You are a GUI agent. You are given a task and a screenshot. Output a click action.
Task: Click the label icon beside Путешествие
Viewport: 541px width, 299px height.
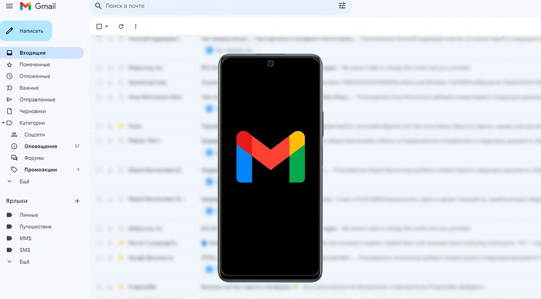pos(10,227)
